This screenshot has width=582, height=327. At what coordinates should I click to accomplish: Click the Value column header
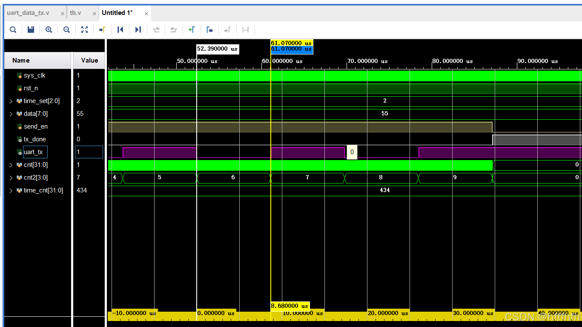[x=89, y=60]
